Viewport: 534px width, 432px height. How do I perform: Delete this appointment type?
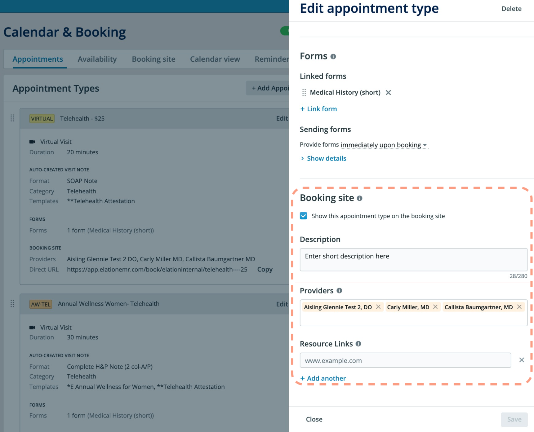coord(511,9)
